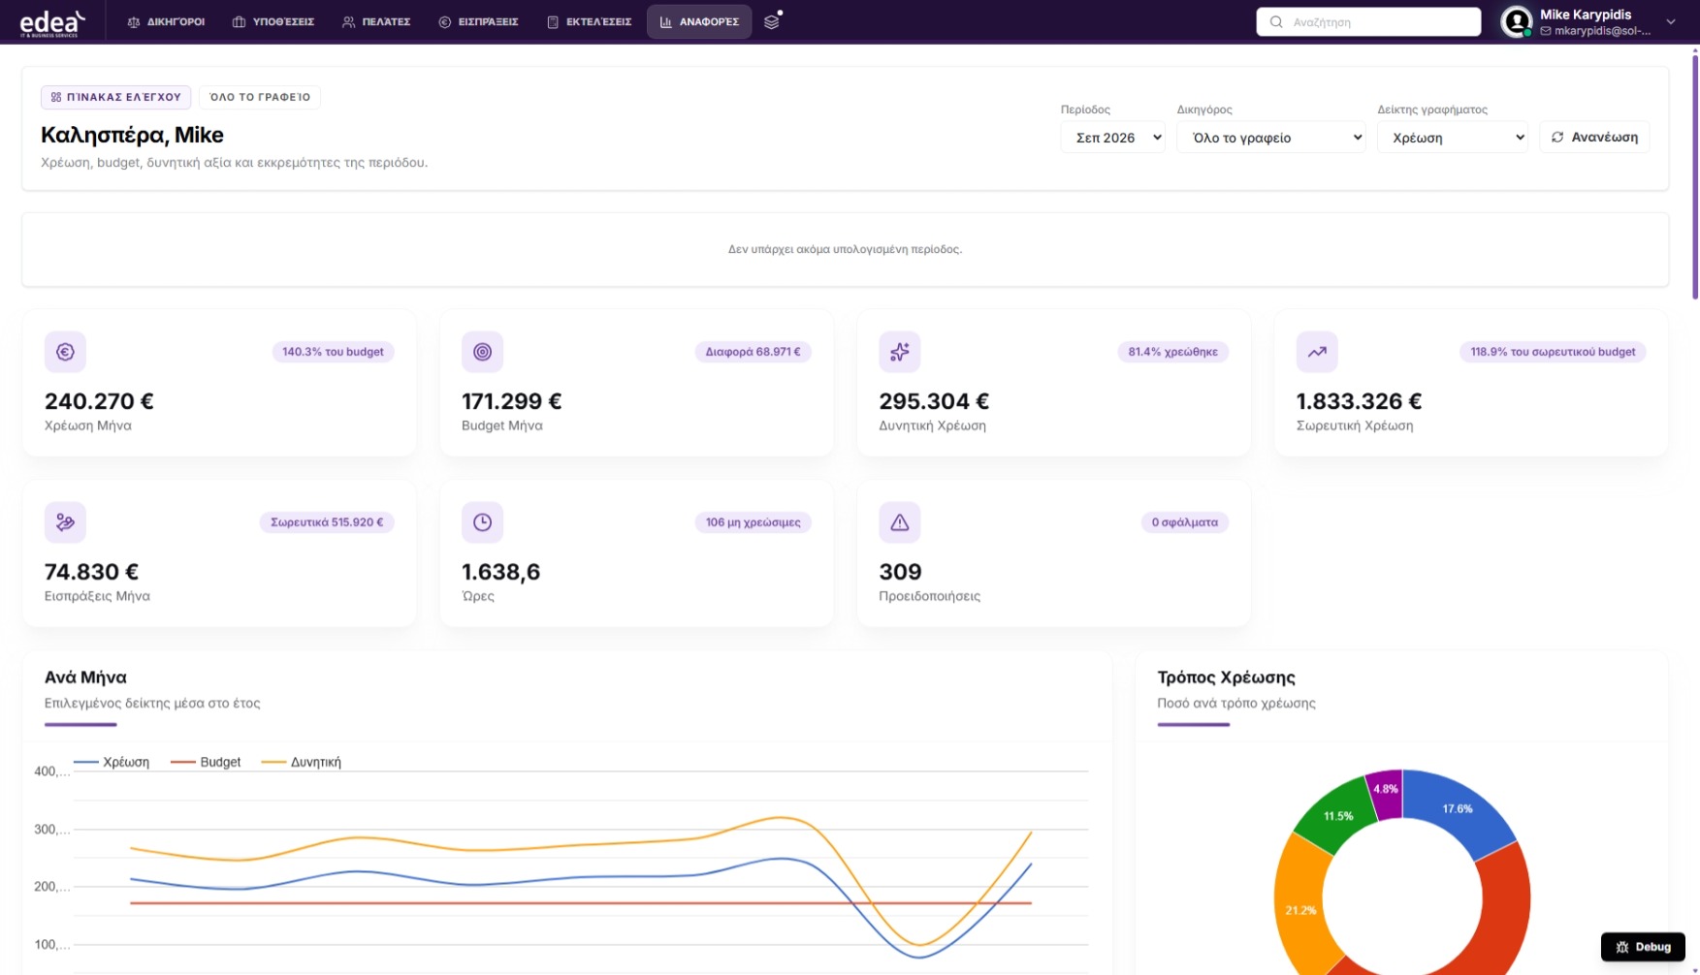Toggle the Δυνητική series in chart legend
The image size is (1700, 975).
[x=302, y=762]
